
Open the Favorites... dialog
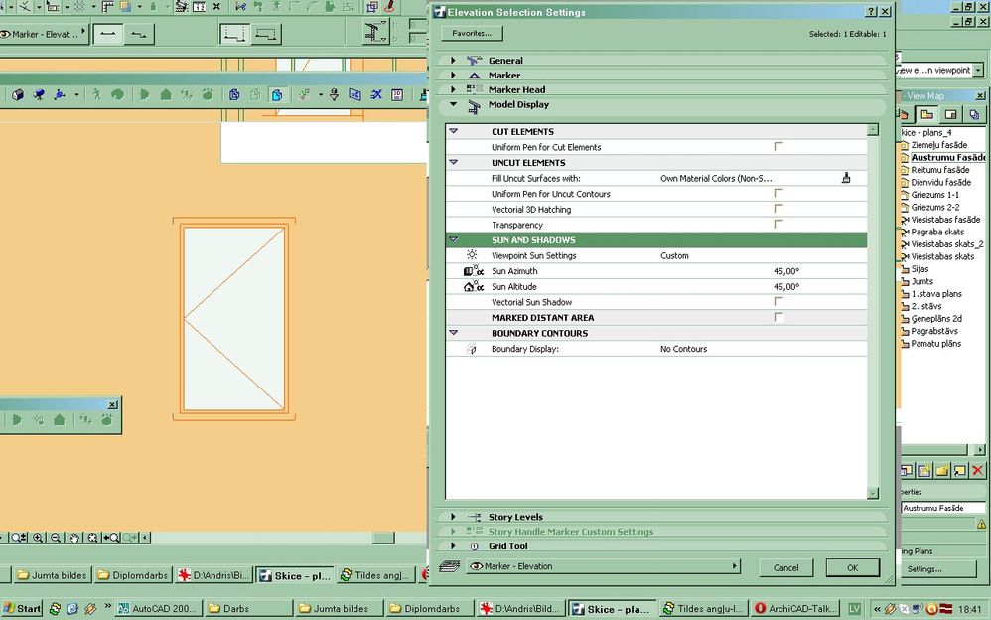[471, 33]
